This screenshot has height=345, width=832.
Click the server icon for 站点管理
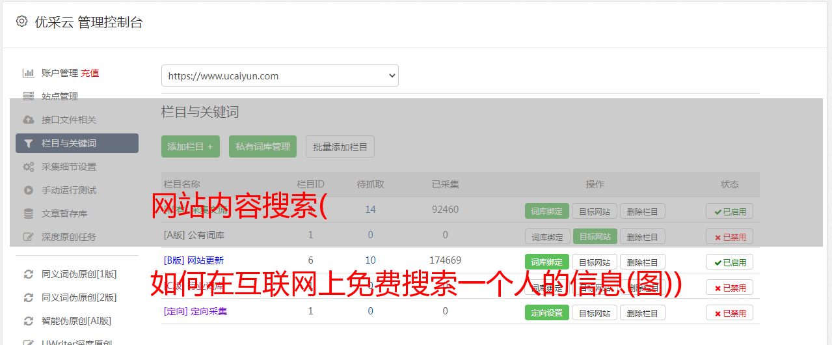(x=29, y=96)
